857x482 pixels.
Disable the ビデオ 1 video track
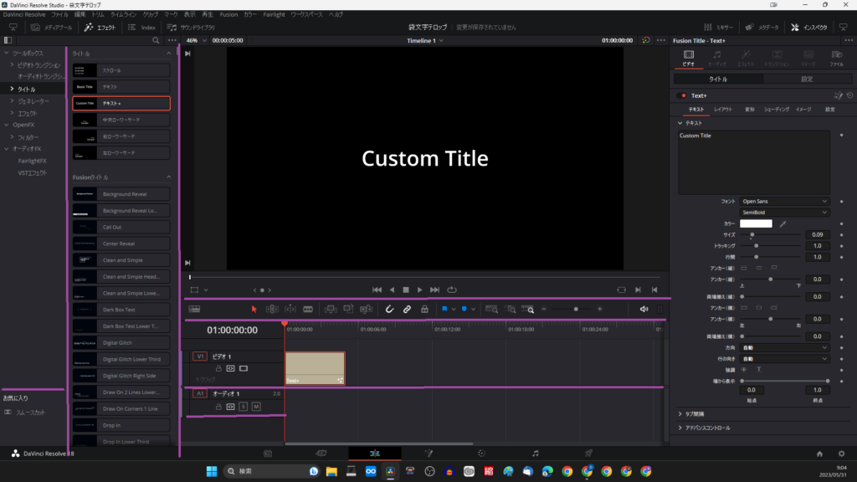[x=244, y=368]
